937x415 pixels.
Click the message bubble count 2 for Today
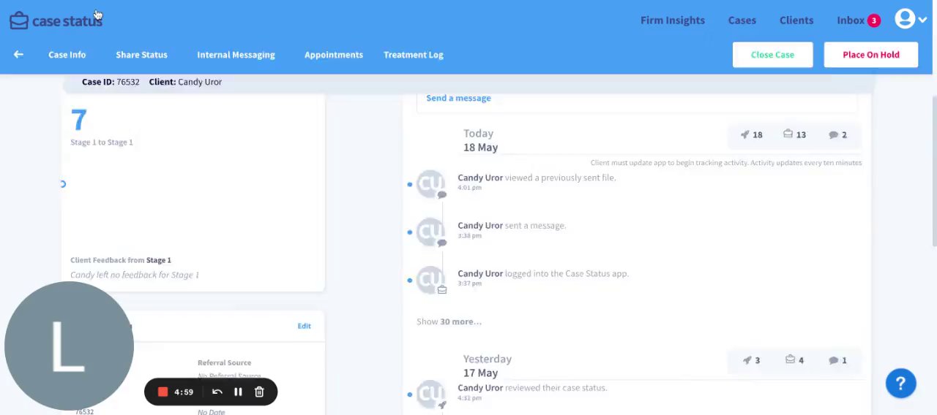tap(837, 134)
